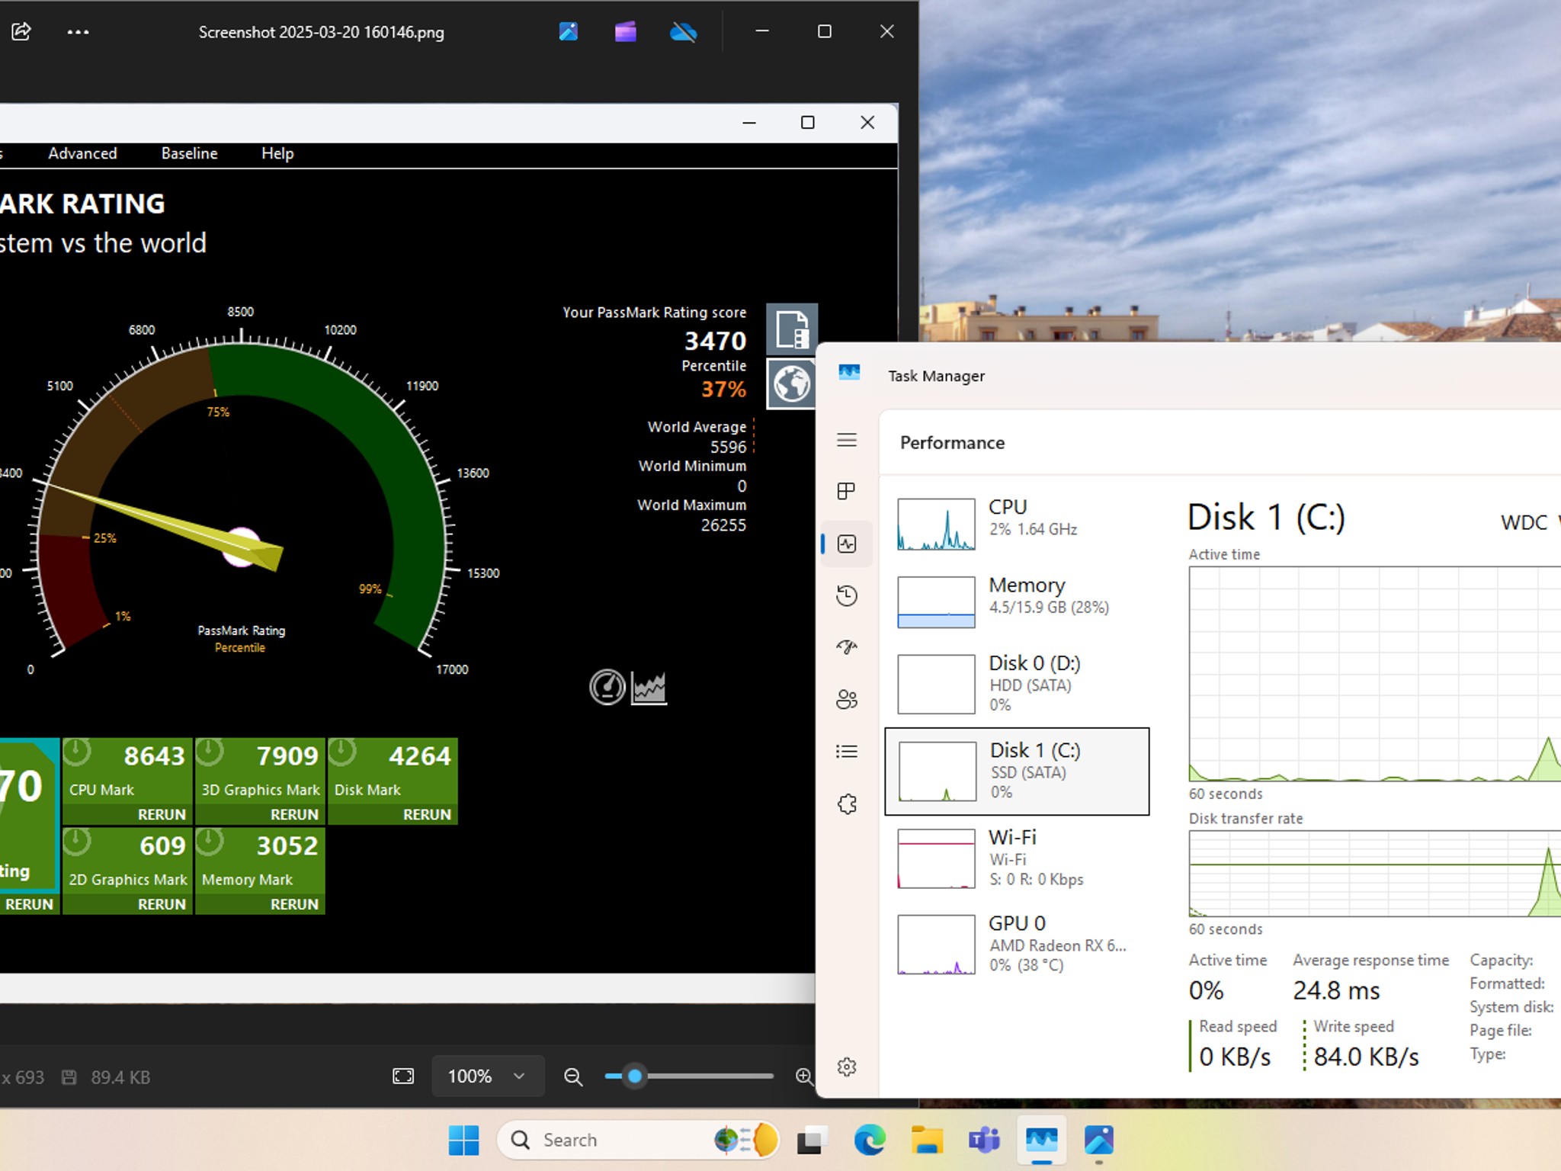Screen dimensions: 1561x1171
Task: Open Services puzzle icon in sidebar
Action: pyautogui.click(x=847, y=804)
